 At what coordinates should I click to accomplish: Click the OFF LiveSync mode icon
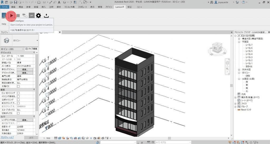click(x=32, y=16)
